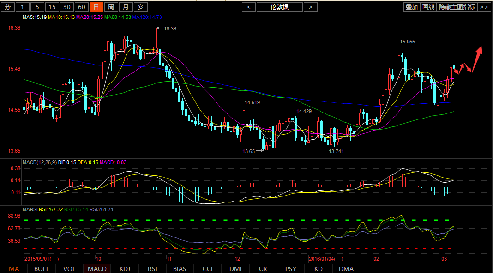This screenshot has width=493, height=273.
Task: Toggle 隐藏主图指标 to hide main indicators
Action: pos(457,7)
